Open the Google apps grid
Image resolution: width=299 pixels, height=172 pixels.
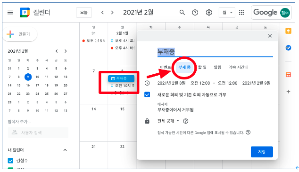(x=241, y=13)
